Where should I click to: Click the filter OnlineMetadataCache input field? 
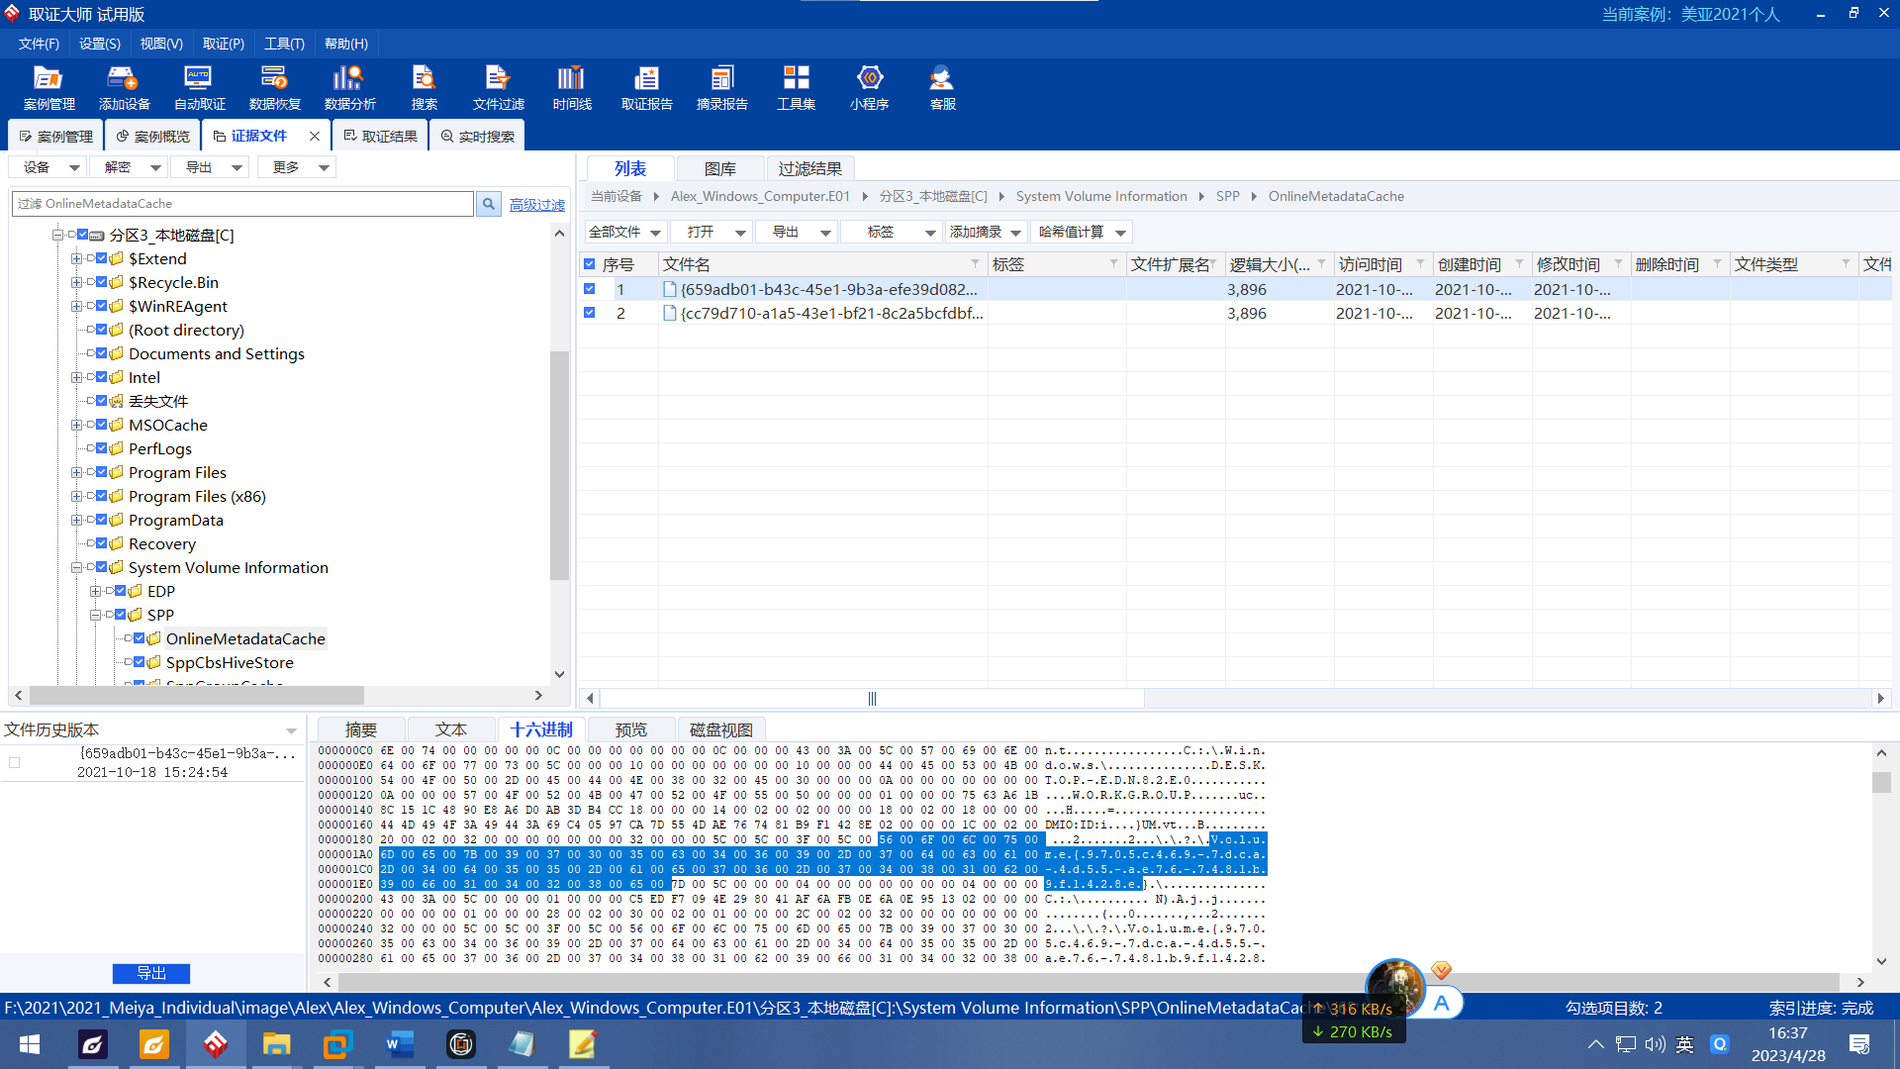[x=242, y=204]
